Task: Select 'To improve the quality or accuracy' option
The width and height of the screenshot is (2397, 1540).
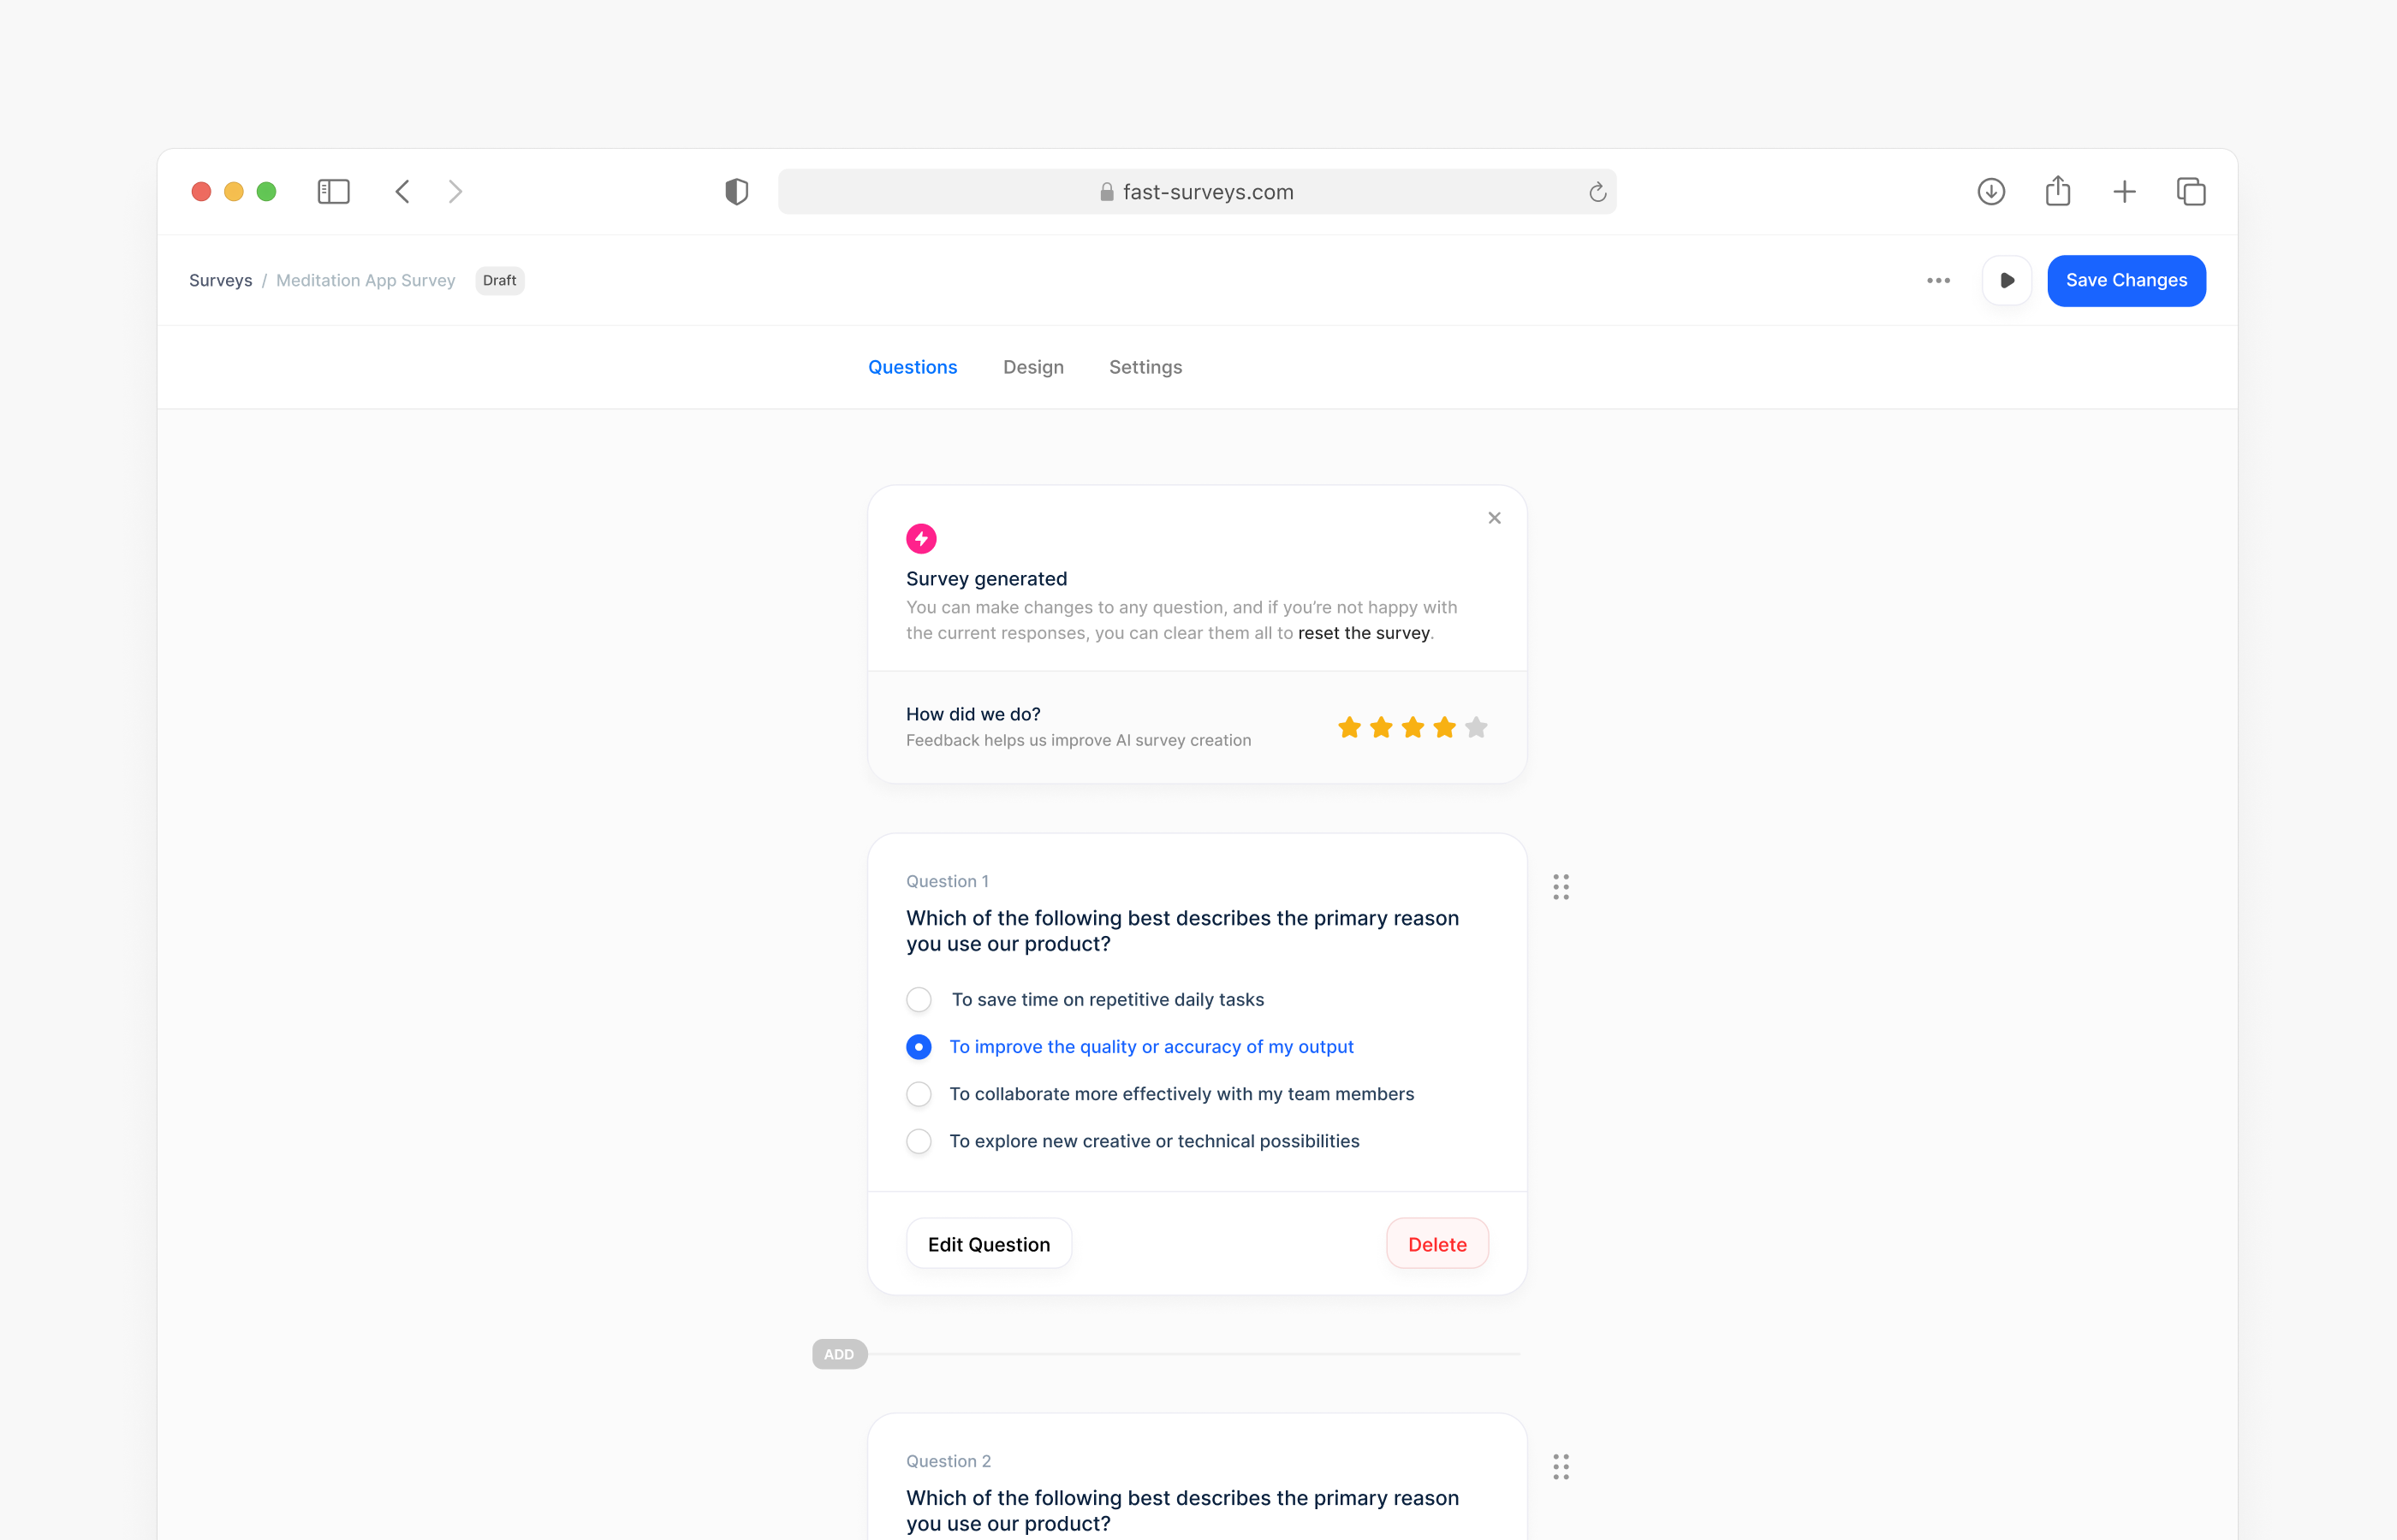Action: point(1131,1047)
